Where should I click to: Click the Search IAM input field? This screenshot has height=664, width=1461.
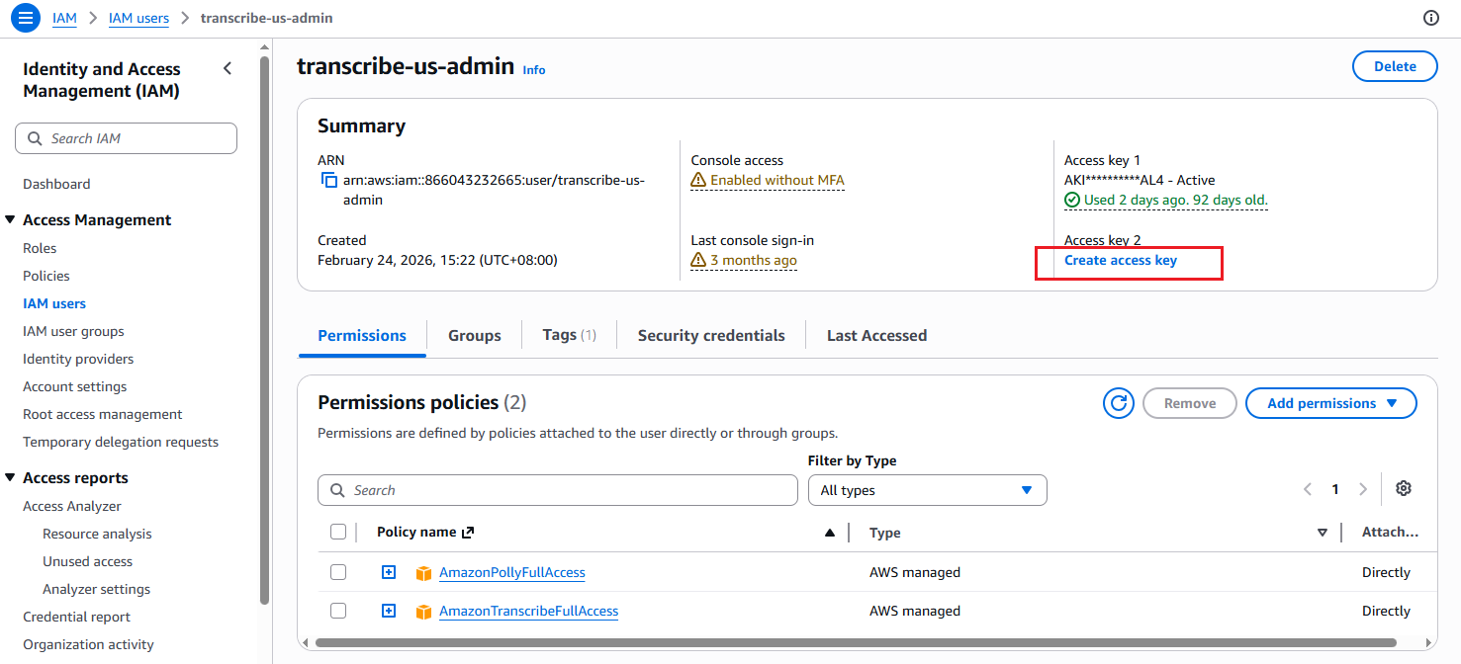pyautogui.click(x=126, y=138)
